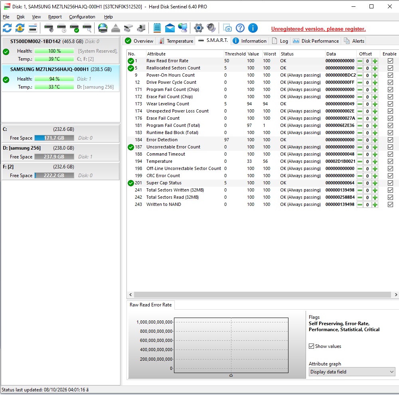This screenshot has width=399, height=399.
Task: Click the Unregistered version, please register link
Action: (318, 29)
